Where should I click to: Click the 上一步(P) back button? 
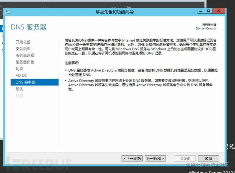click(x=132, y=158)
